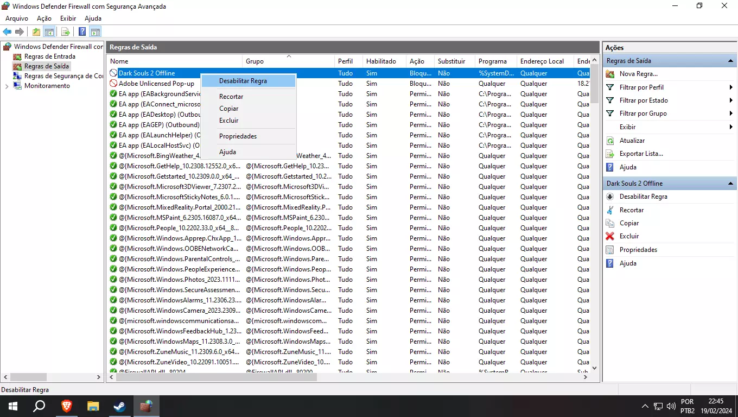Sort rules by the Habilitado column header

[x=384, y=61]
